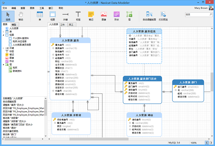215x146 pixels.
Task: Click the 人力资源 model icon in tree
Action: click(x=7, y=28)
